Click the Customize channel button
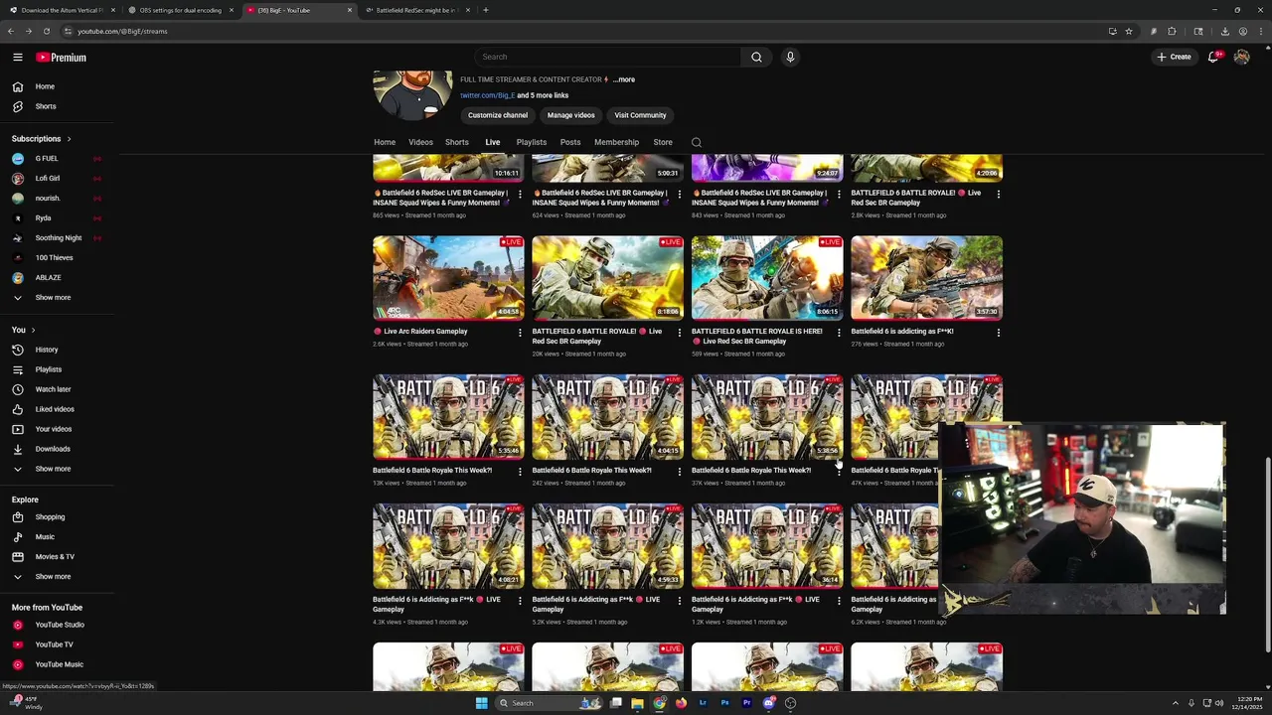Image resolution: width=1272 pixels, height=715 pixels. pyautogui.click(x=498, y=115)
